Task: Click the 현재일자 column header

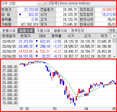Action: (9, 36)
